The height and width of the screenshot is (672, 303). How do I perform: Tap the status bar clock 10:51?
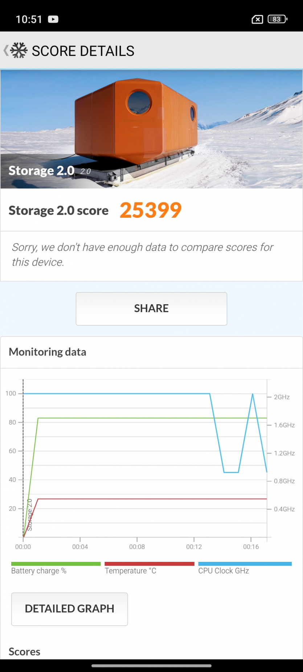[29, 19]
